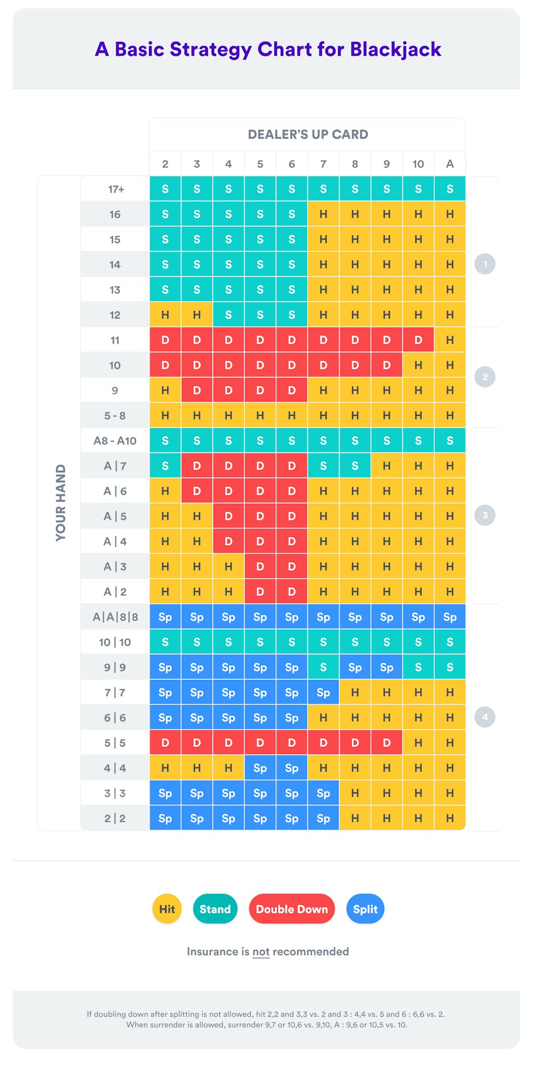Click the red Double Down legend pill
The height and width of the screenshot is (1067, 533).
coord(292,909)
